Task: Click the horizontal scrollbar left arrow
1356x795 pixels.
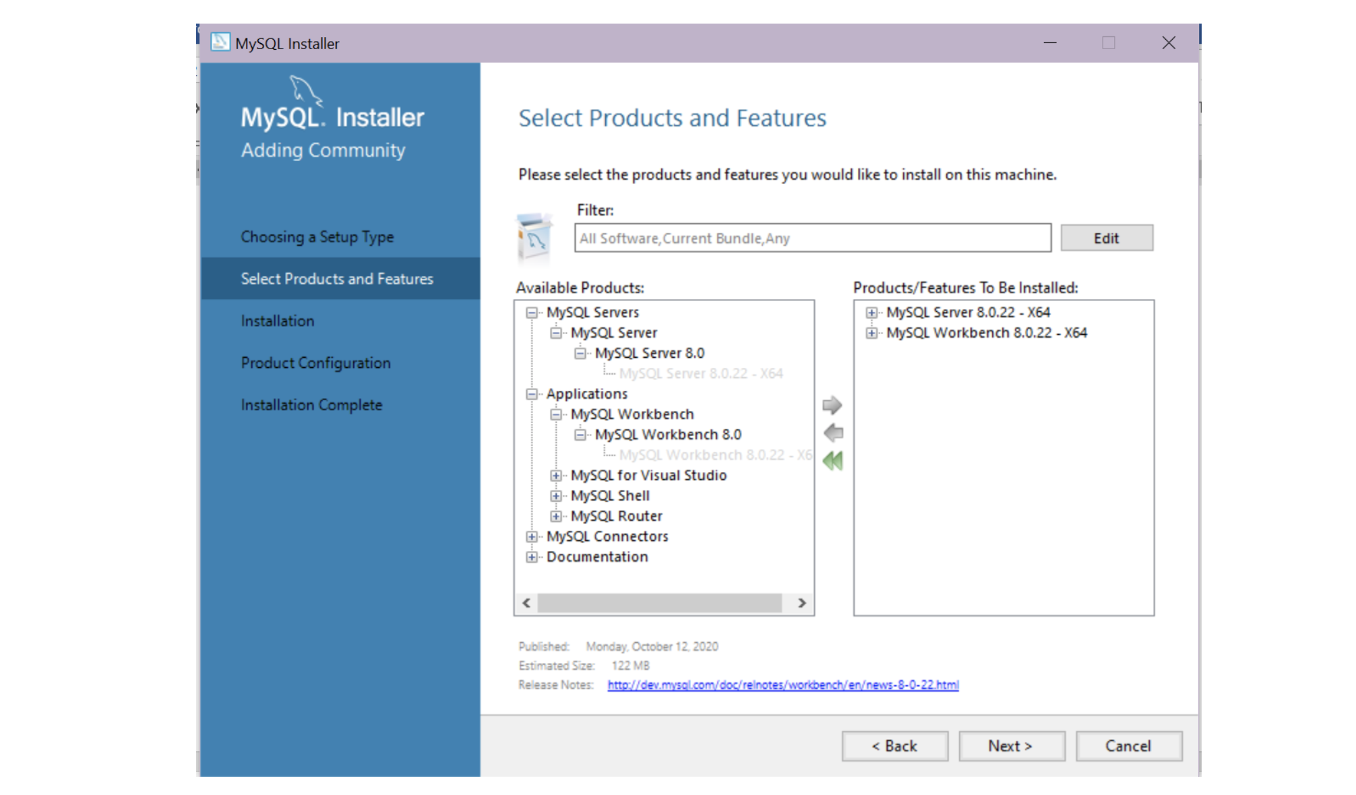Action: tap(526, 603)
